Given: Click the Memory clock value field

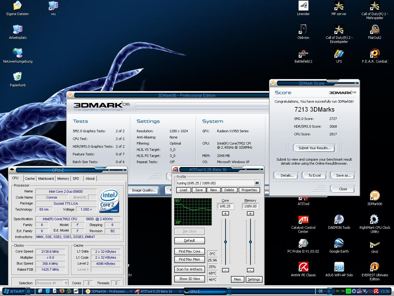Looking at the screenshot, I should click(x=250, y=206).
